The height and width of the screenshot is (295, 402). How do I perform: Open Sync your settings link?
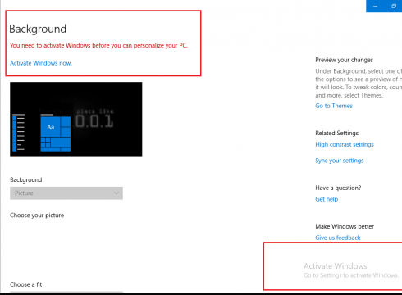[340, 161]
